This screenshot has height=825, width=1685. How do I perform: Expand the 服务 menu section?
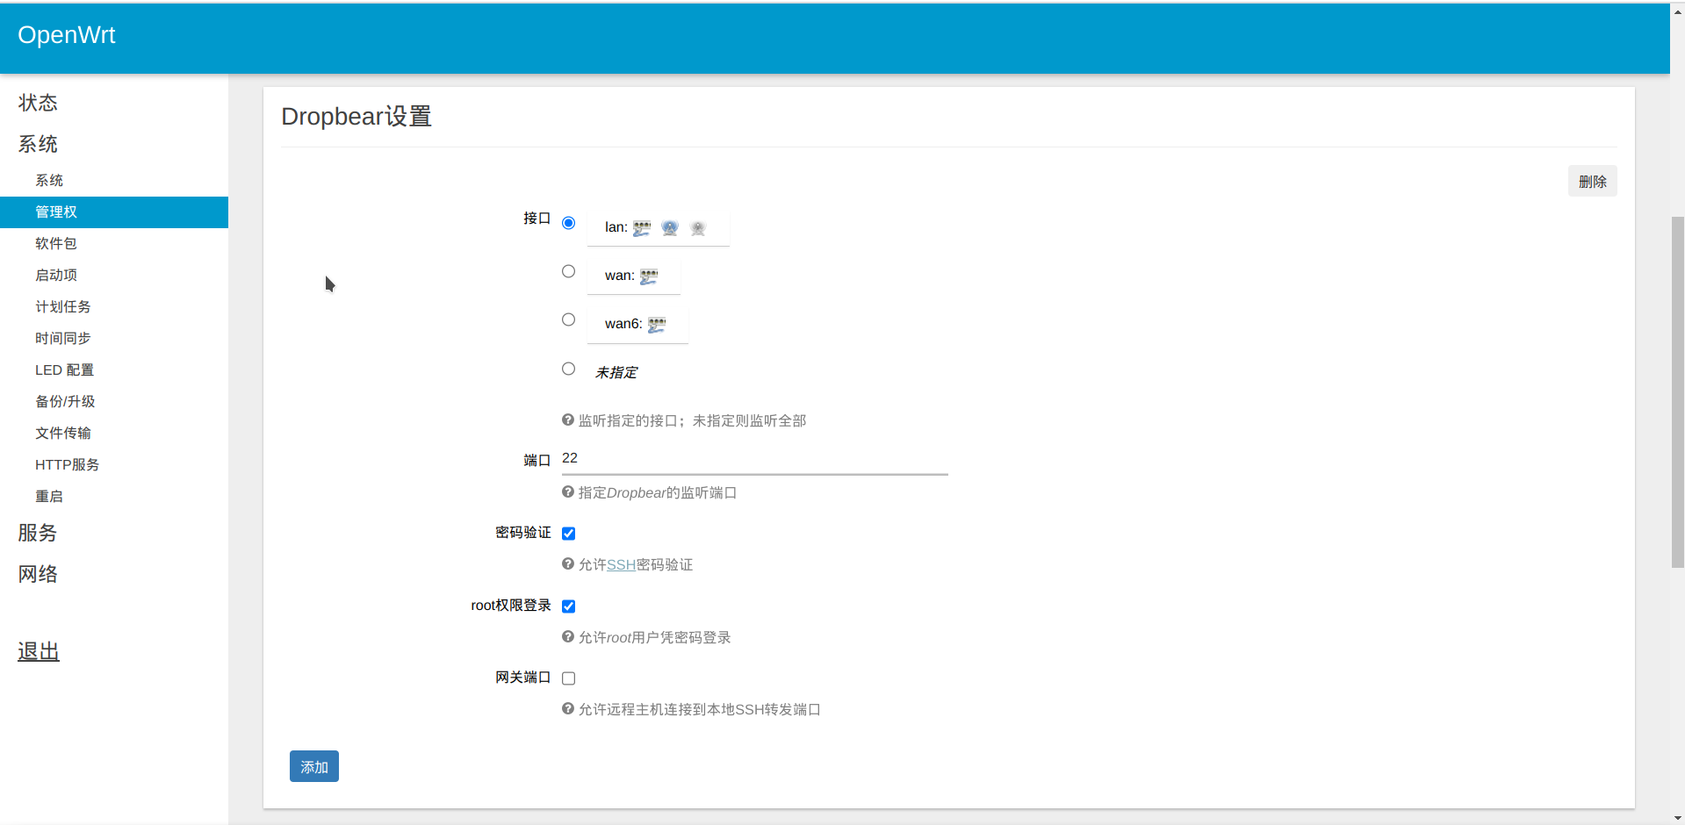click(x=38, y=533)
